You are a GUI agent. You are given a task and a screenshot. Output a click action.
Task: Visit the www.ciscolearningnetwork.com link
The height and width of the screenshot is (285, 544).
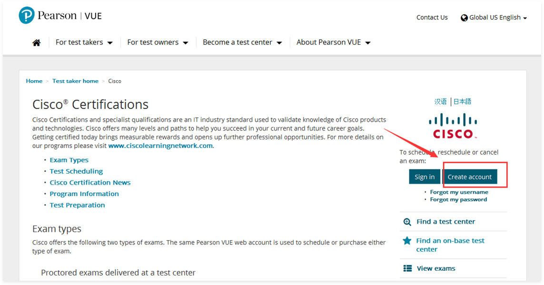tap(160, 146)
